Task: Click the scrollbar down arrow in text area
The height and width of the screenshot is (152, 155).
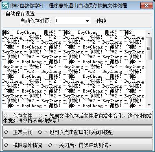Action: click(x=149, y=105)
